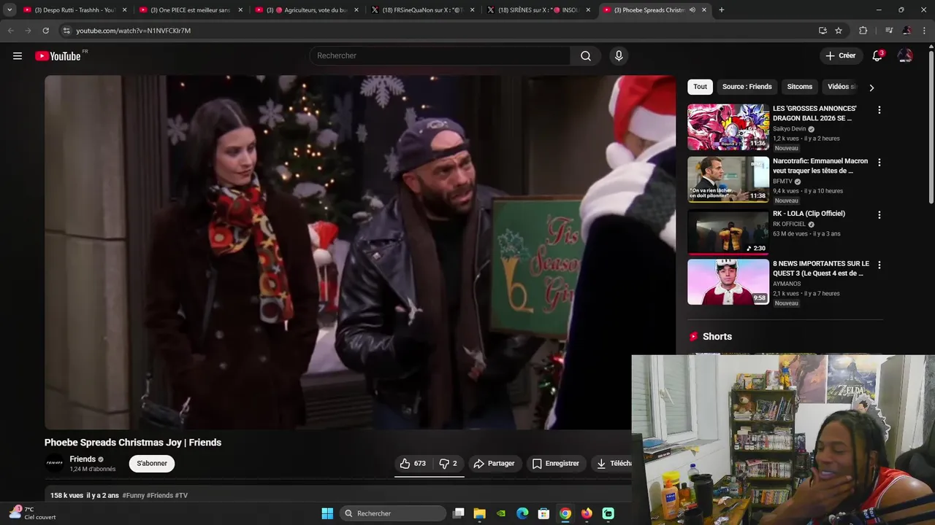Click the Windows taskbar Rechercher field
The image size is (935, 525).
393,513
